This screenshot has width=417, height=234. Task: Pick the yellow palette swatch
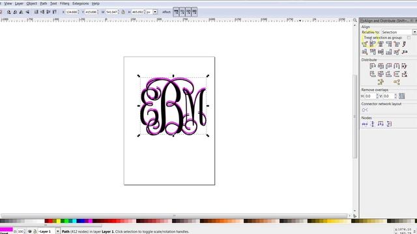point(58,221)
